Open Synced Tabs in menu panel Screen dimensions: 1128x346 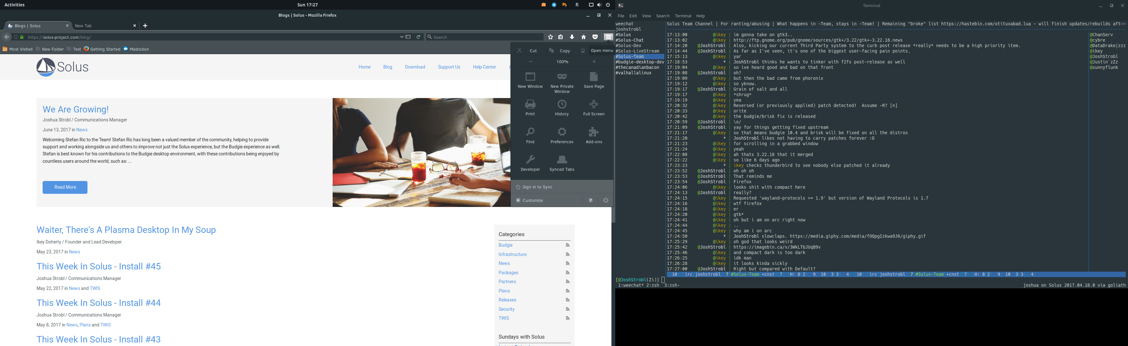(562, 163)
